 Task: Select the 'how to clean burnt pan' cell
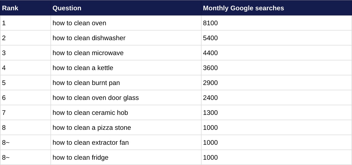pos(126,83)
